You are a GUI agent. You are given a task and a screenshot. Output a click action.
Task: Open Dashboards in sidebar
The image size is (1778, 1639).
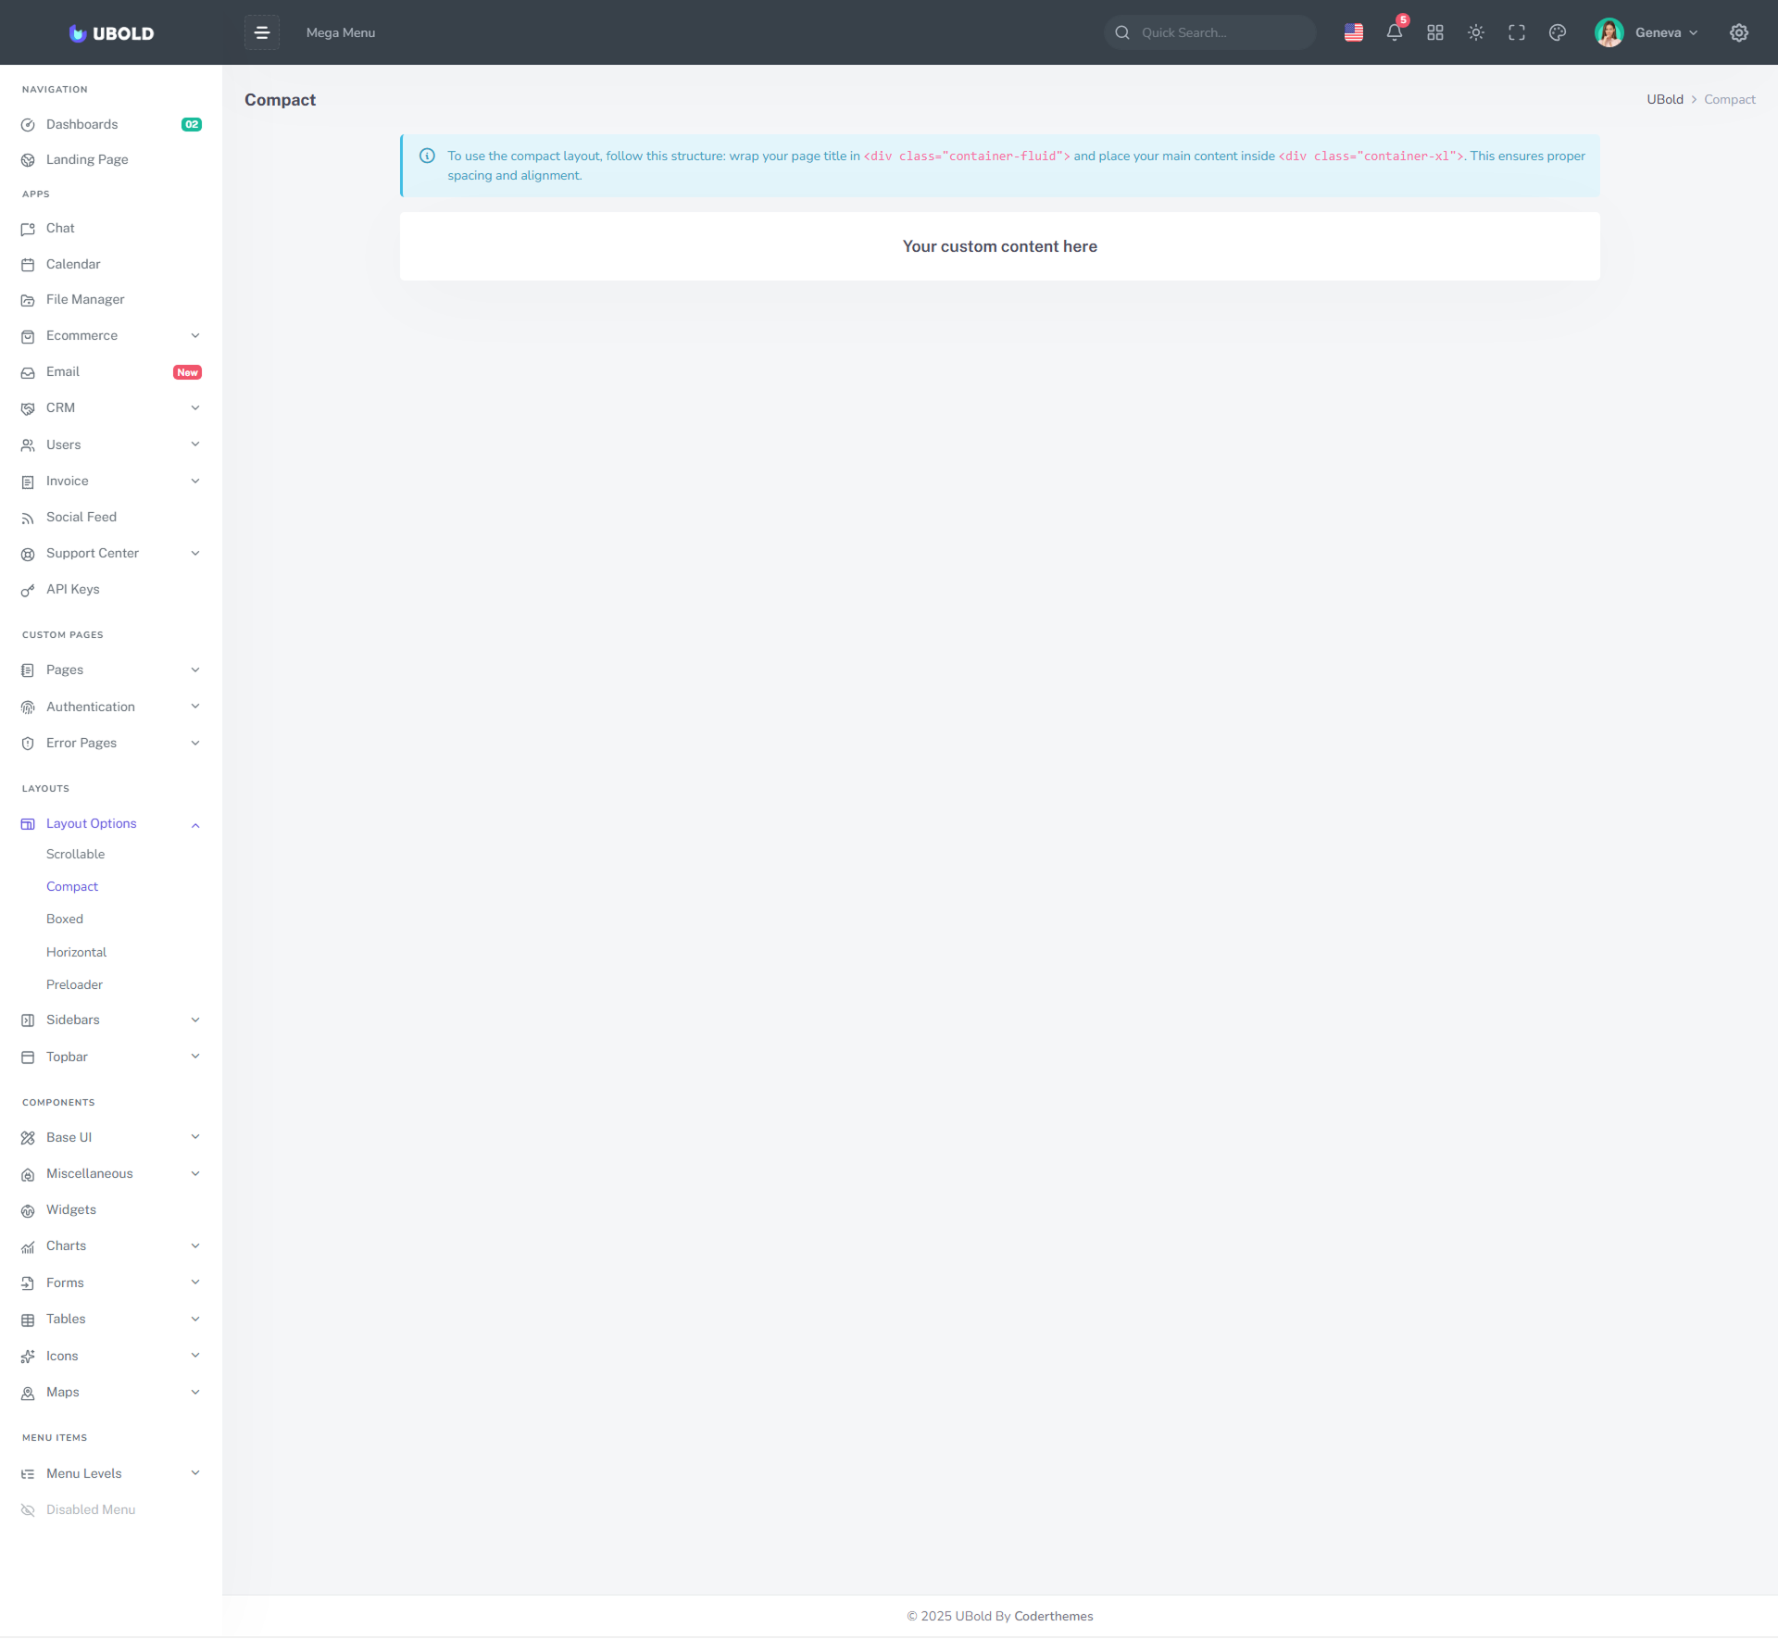tap(111, 124)
